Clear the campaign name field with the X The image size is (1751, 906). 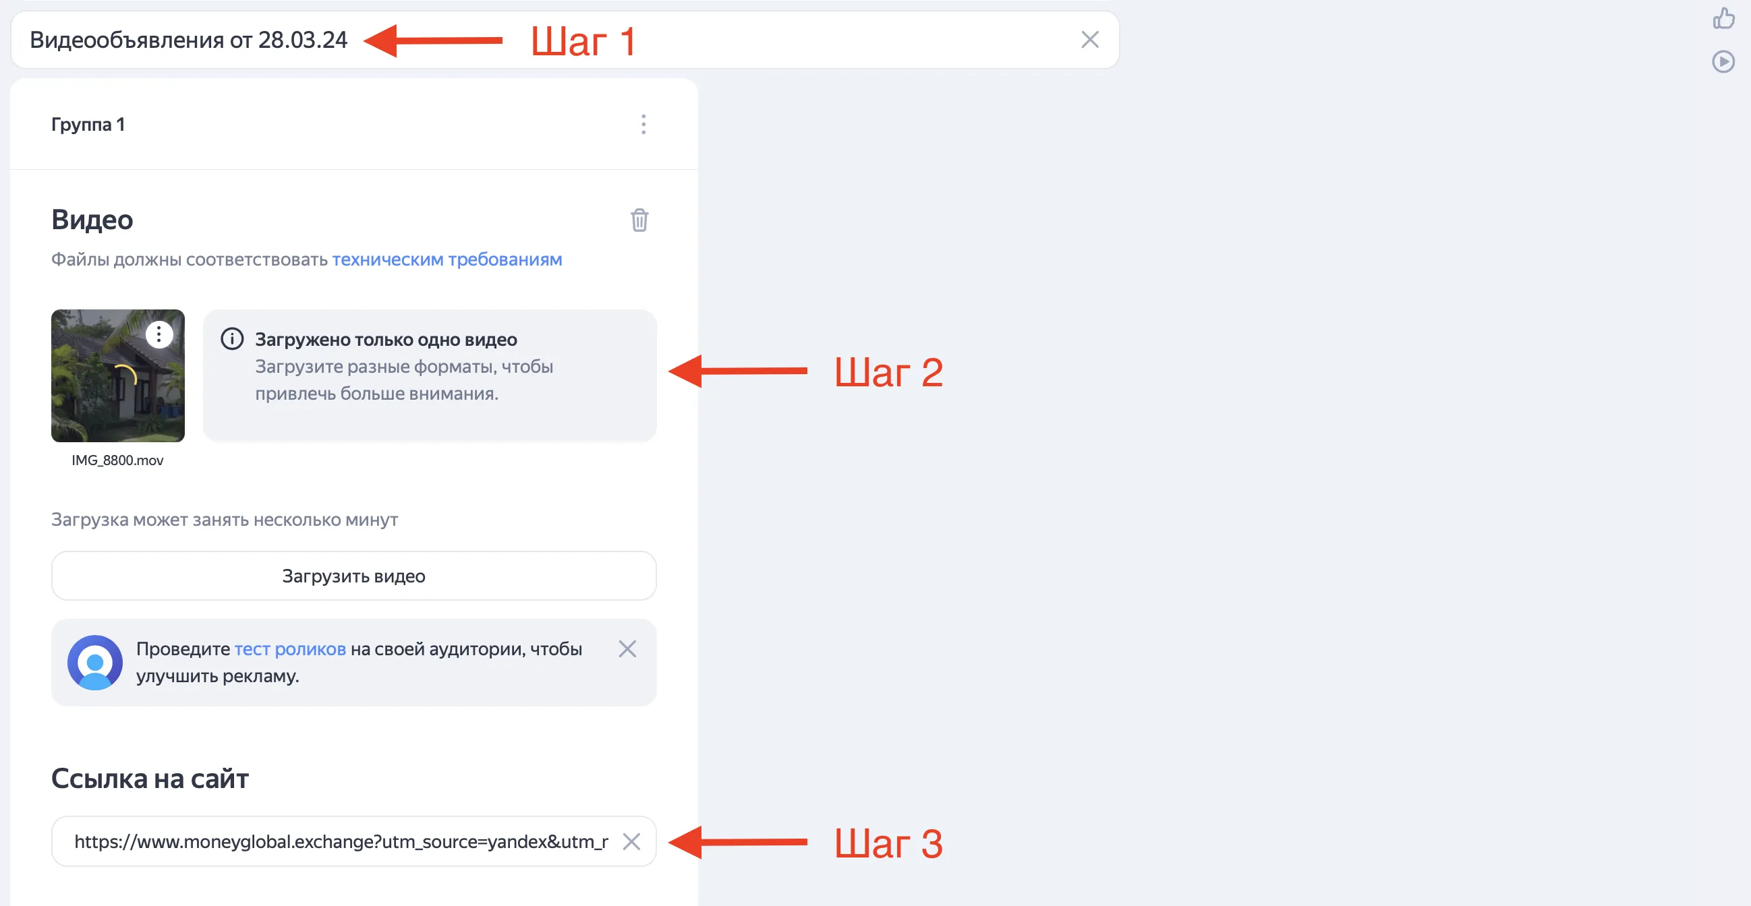(1089, 39)
